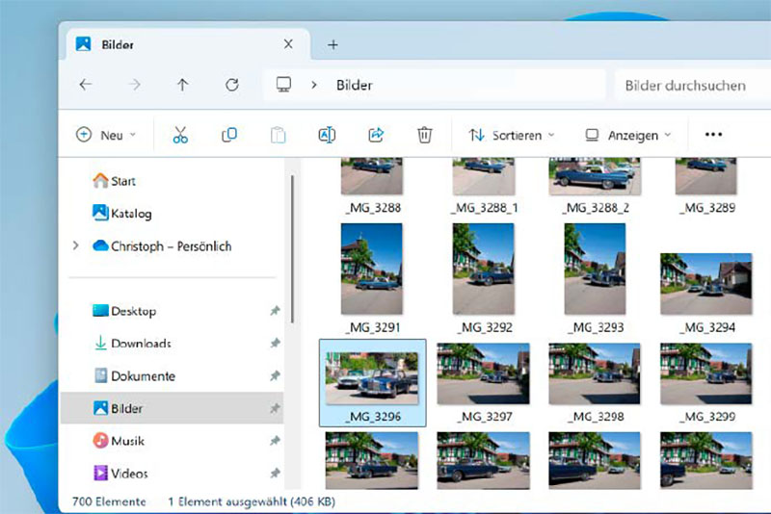Click Bilder in the address bar
771x514 pixels.
pyautogui.click(x=354, y=85)
